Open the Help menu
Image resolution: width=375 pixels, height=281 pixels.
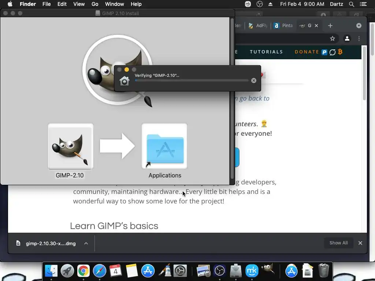pos(136,4)
